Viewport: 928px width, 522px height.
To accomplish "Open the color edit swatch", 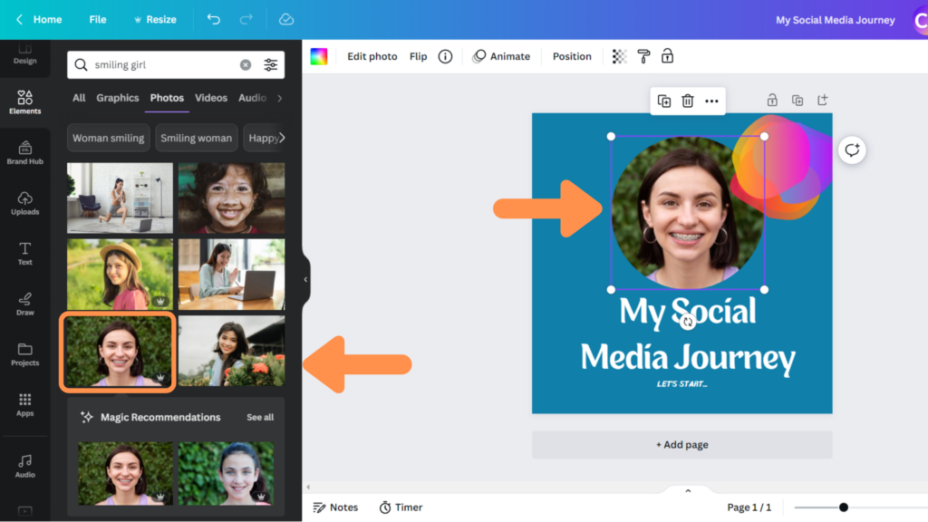I will point(319,56).
